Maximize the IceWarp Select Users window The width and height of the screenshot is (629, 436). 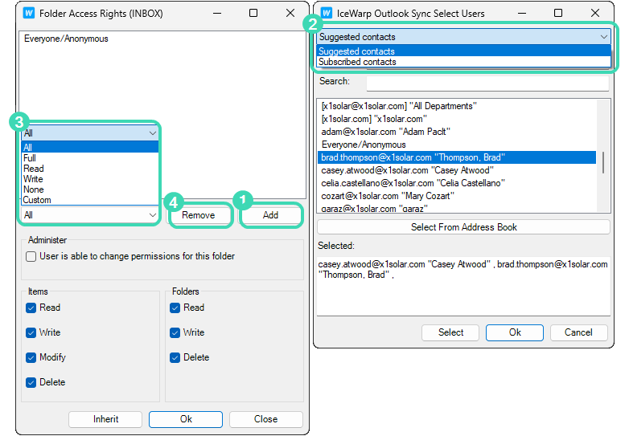coord(558,13)
